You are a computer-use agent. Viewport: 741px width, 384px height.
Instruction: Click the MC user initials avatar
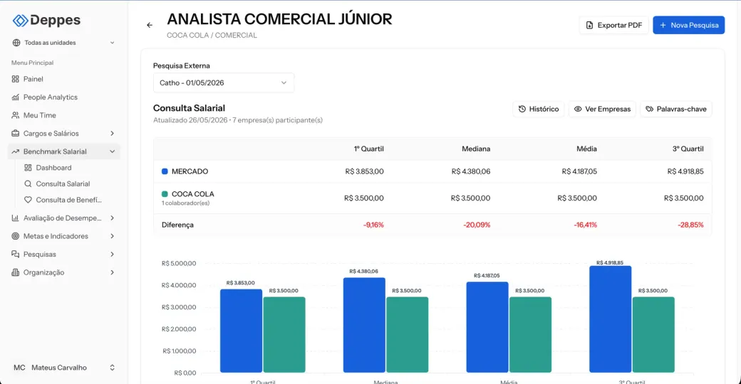coord(19,368)
